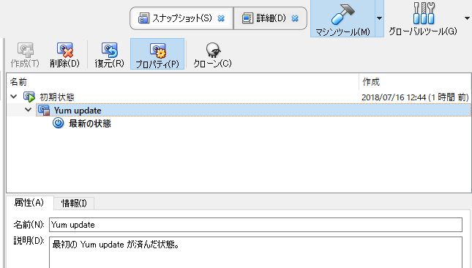
Task: Focus the 名前(N) name input field
Action: coord(255,225)
